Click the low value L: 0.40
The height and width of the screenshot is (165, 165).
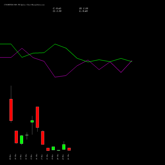(x=83, y=11)
